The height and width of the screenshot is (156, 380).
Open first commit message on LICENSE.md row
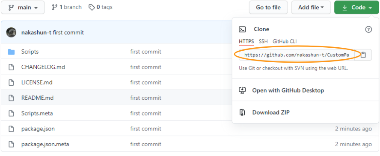pos(145,83)
